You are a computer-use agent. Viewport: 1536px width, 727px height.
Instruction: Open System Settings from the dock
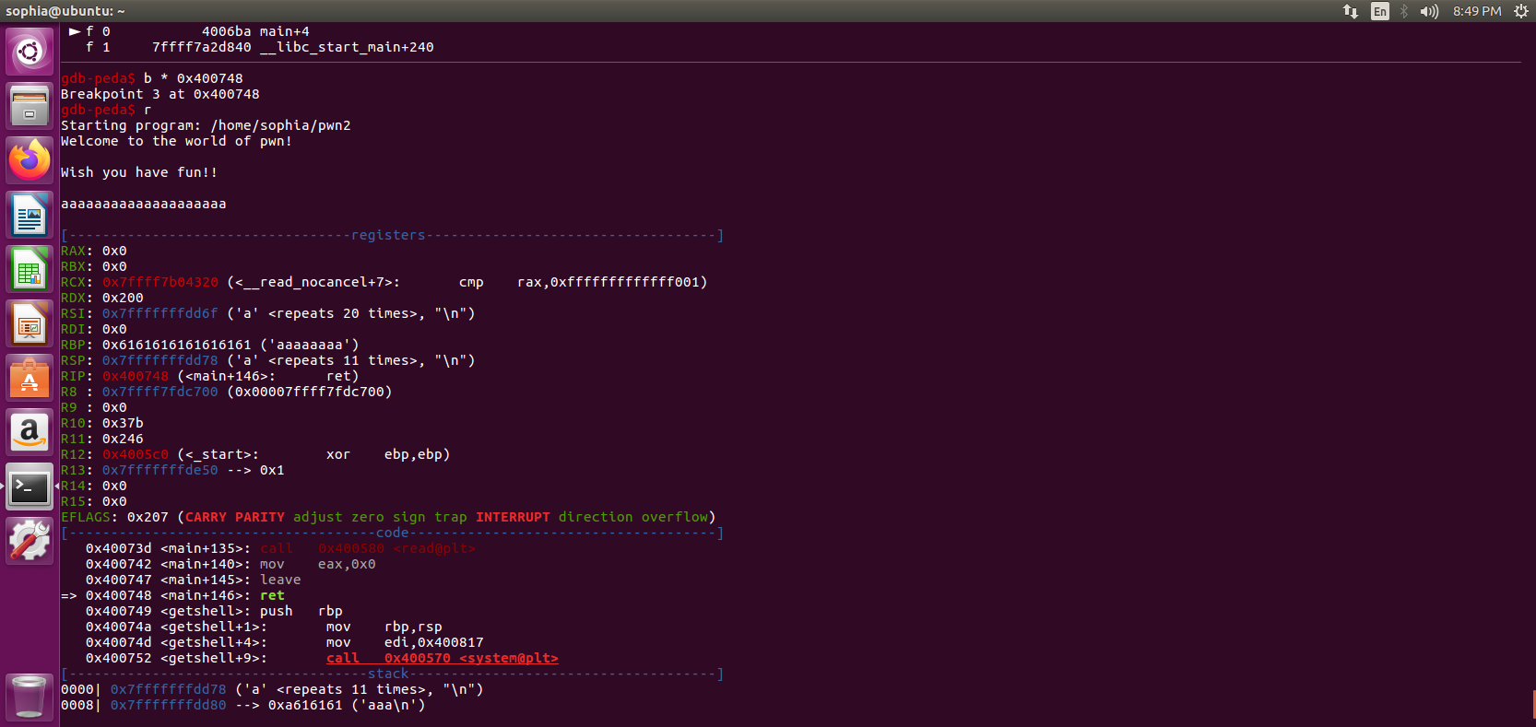click(30, 541)
